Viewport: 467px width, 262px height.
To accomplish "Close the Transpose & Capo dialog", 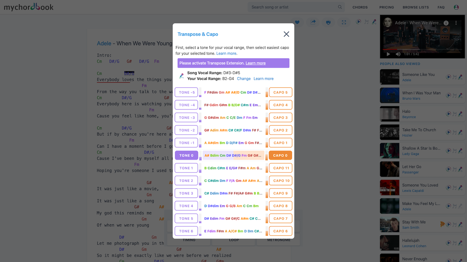I will (286, 34).
